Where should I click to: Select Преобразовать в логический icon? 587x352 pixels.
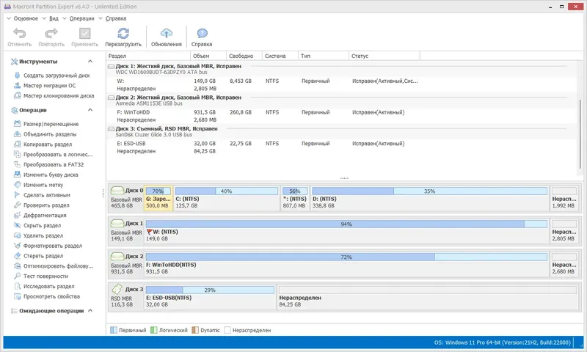[x=17, y=154]
